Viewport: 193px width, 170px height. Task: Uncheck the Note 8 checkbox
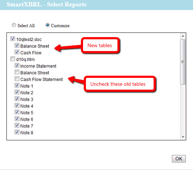click(x=17, y=132)
